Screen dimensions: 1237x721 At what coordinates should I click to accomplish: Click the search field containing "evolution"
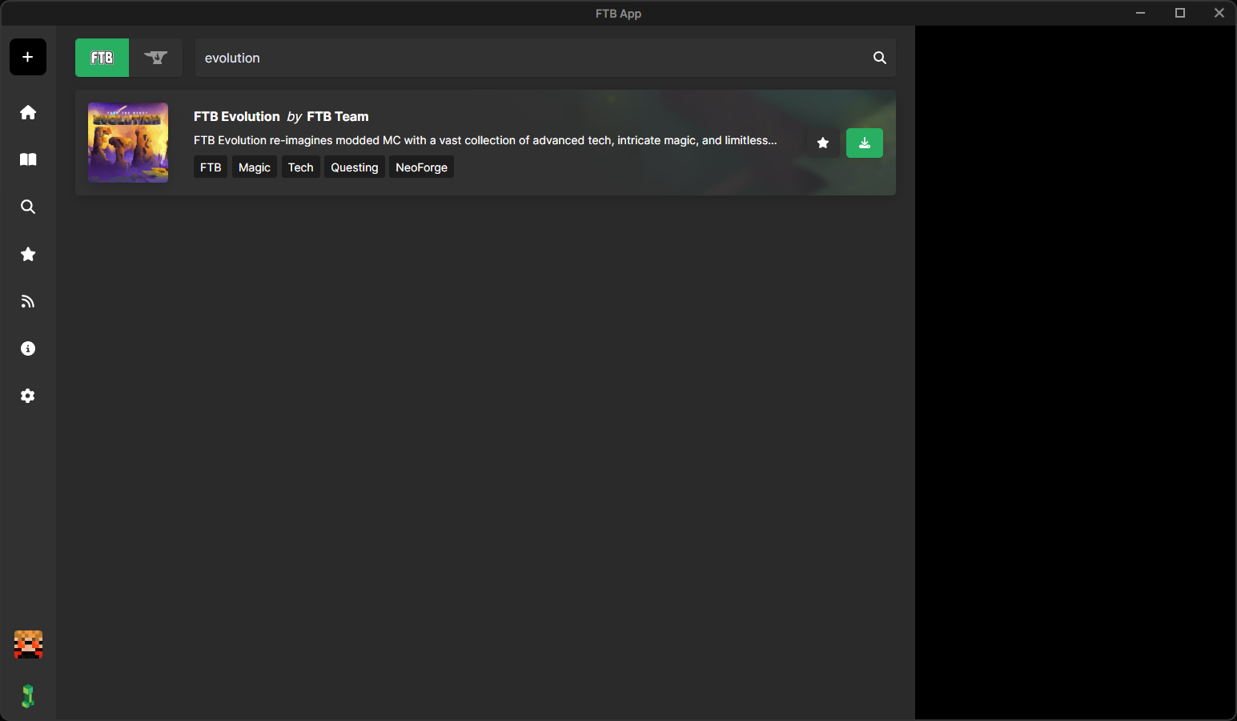(528, 58)
